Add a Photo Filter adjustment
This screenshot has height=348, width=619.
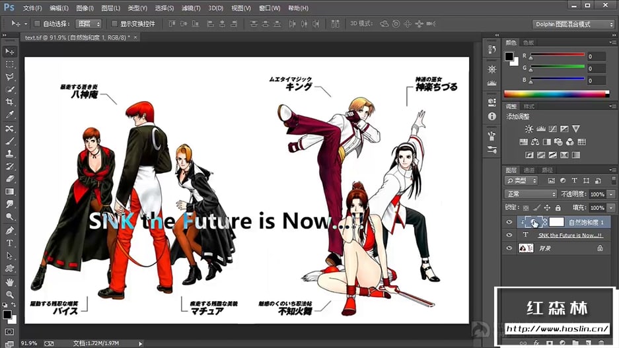click(x=558, y=142)
